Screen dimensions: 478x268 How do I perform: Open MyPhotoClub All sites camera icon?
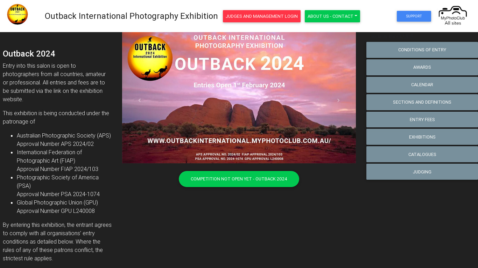coord(452,15)
